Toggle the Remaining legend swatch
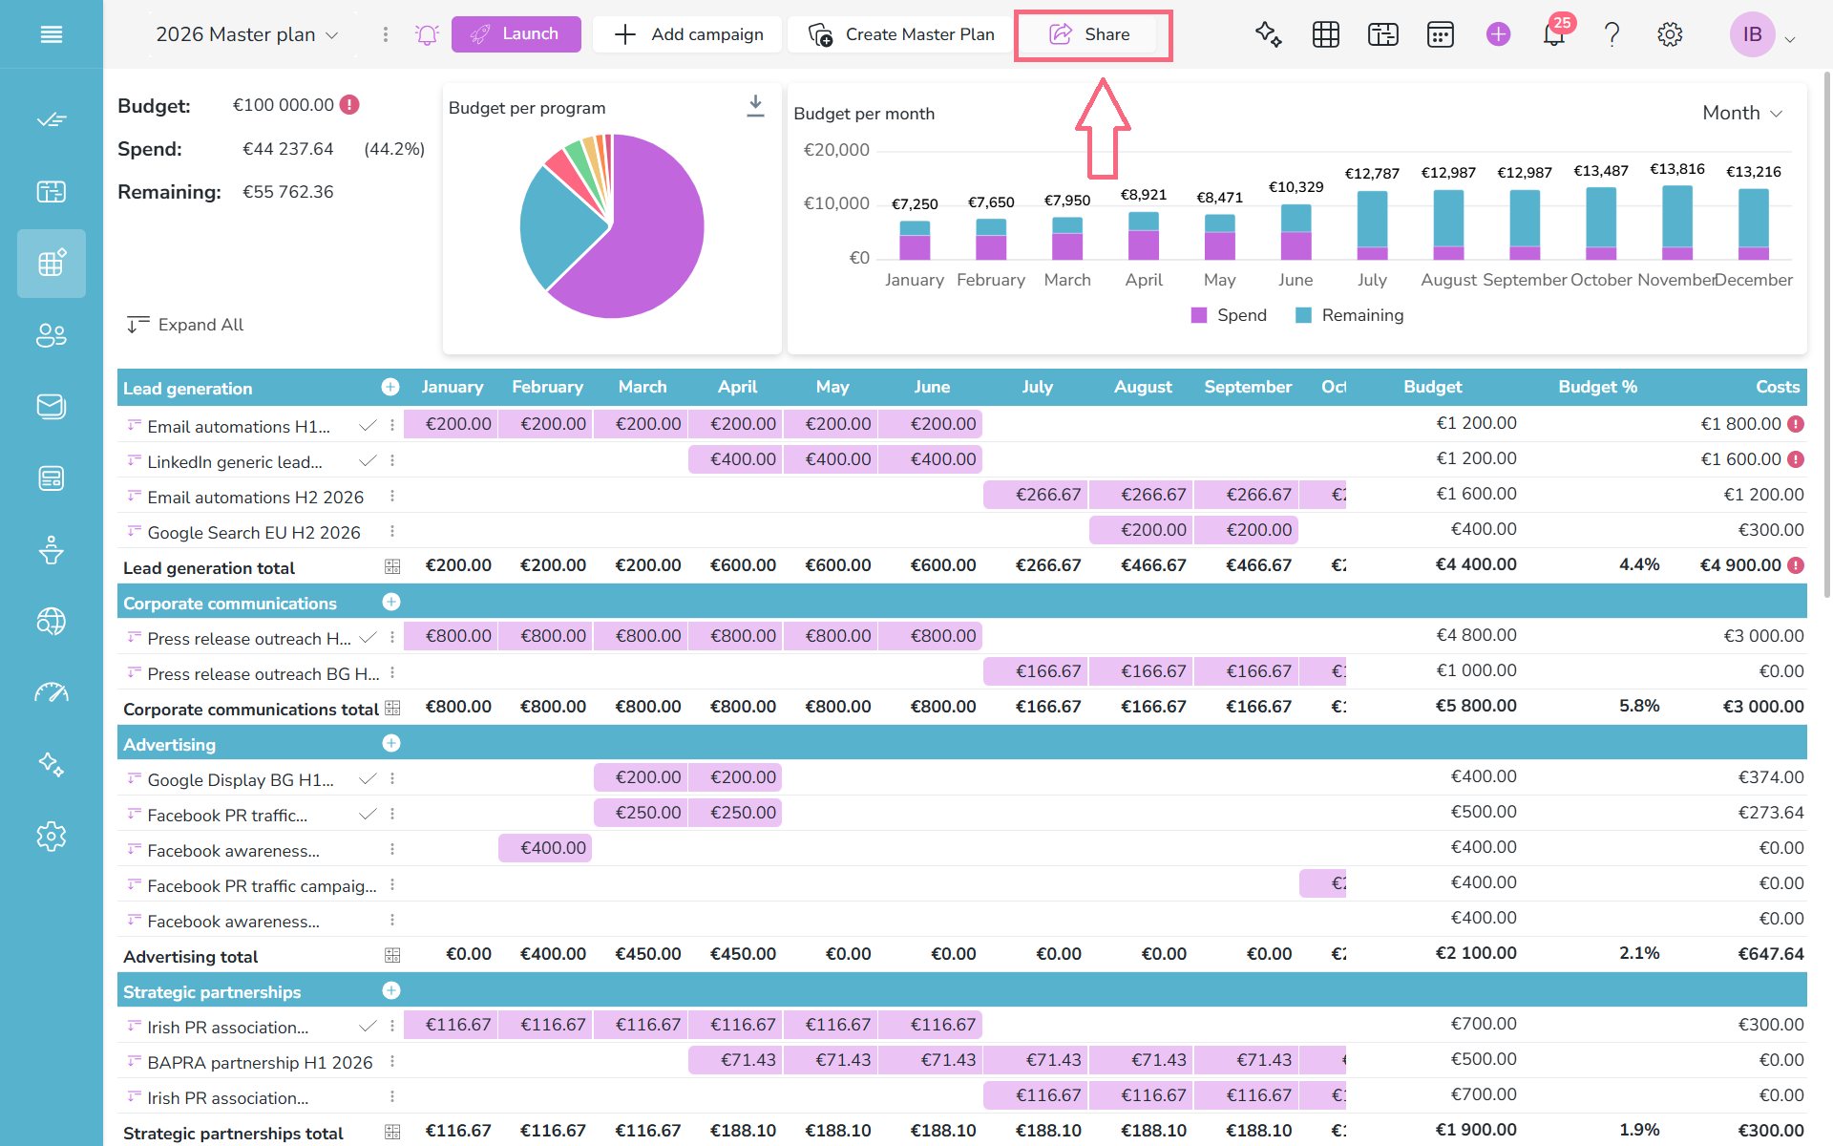Viewport: 1833px width, 1146px height. click(1303, 315)
